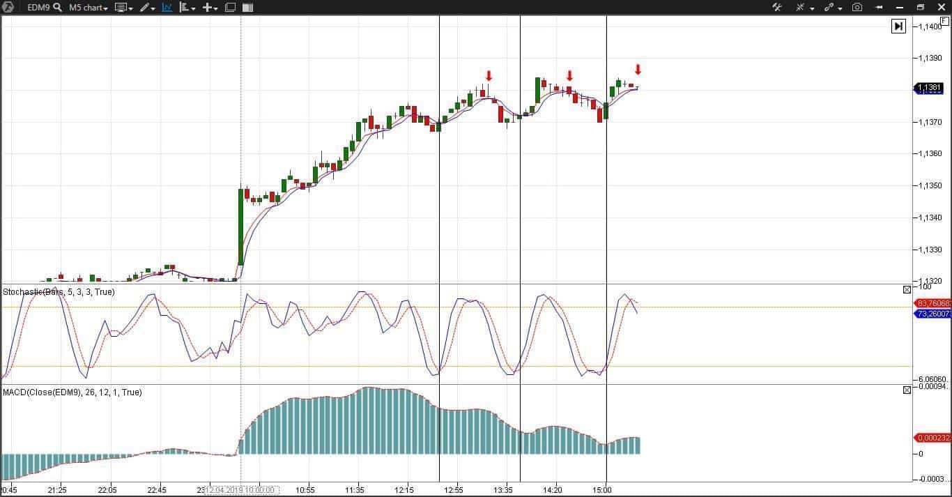Toggle the pin window icon

coord(880,8)
